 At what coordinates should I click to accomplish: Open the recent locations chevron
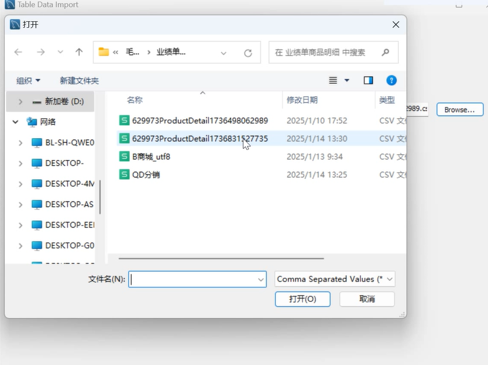(60, 52)
